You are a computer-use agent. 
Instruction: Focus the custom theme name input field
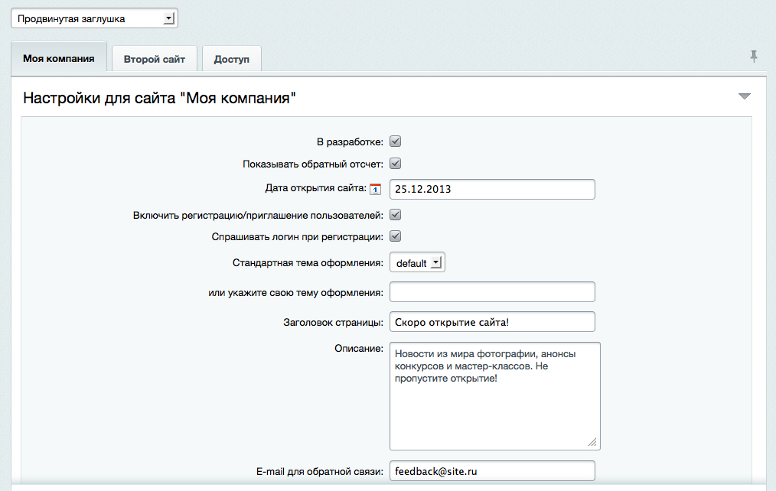coord(492,292)
